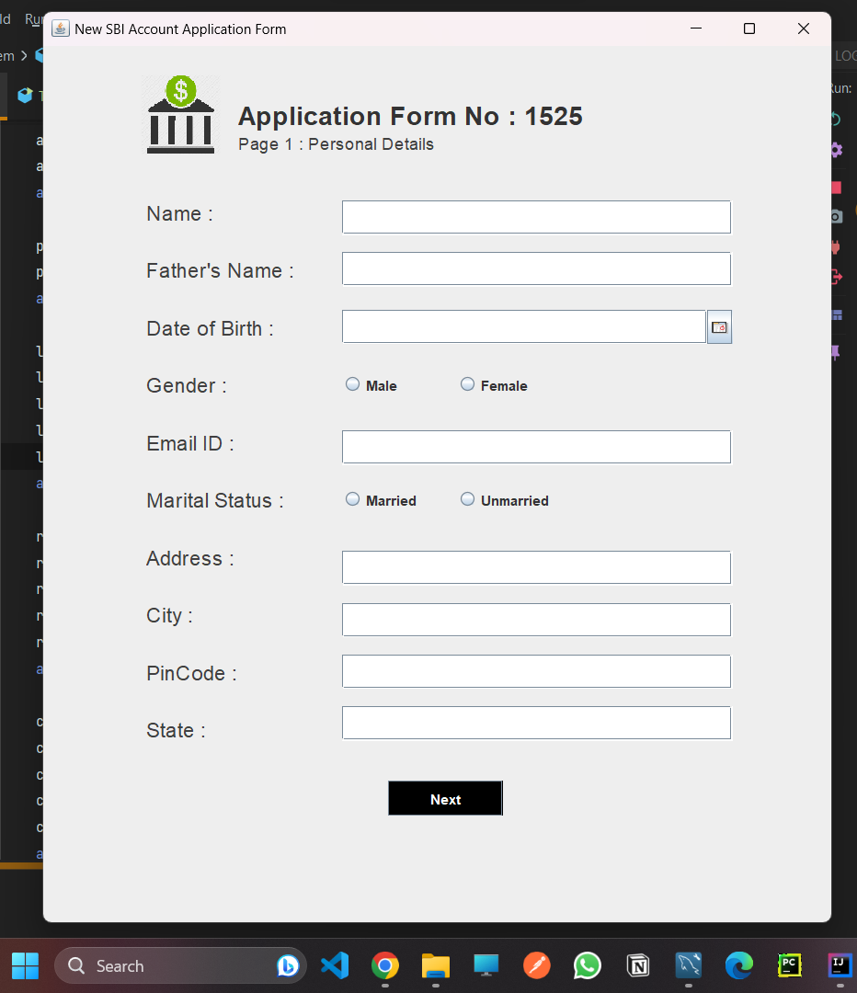Viewport: 857px width, 993px height.
Task: Click the 'Gender :' label
Action: (187, 385)
